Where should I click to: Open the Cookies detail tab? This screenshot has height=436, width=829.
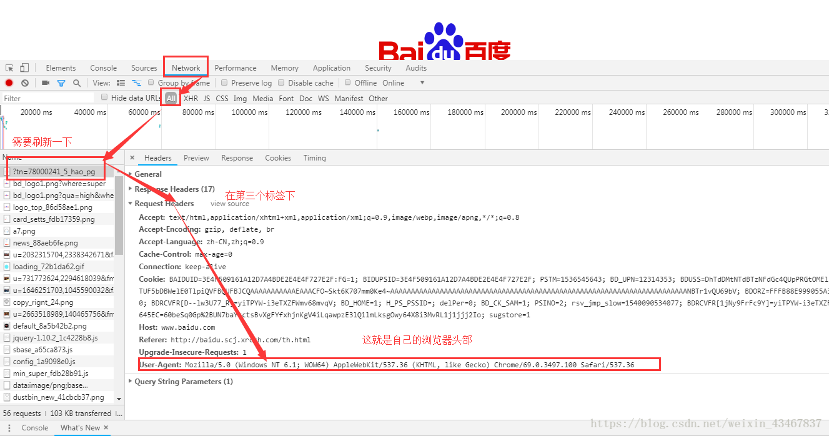278,158
